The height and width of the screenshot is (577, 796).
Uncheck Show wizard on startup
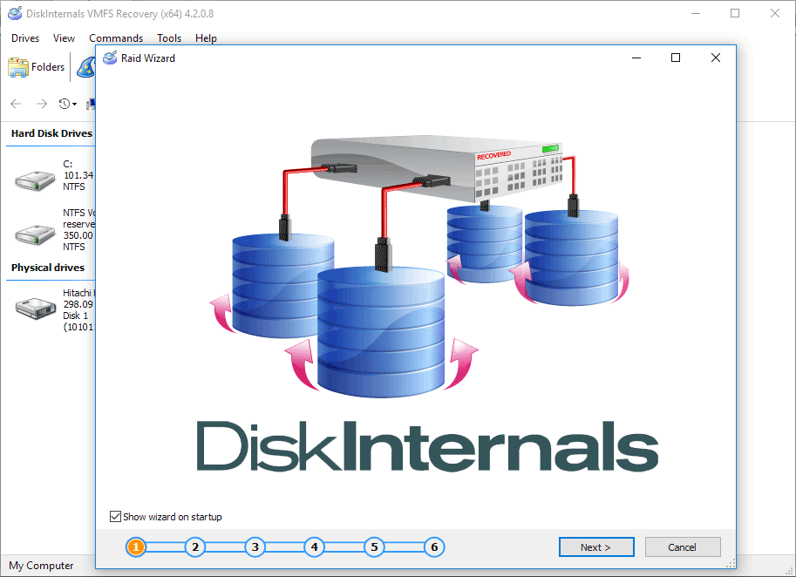point(116,517)
